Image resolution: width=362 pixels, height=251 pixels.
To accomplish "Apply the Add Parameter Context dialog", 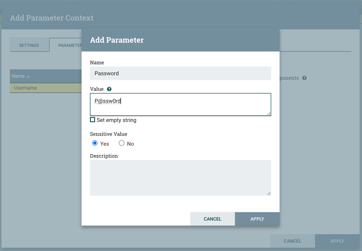I will coord(337,241).
